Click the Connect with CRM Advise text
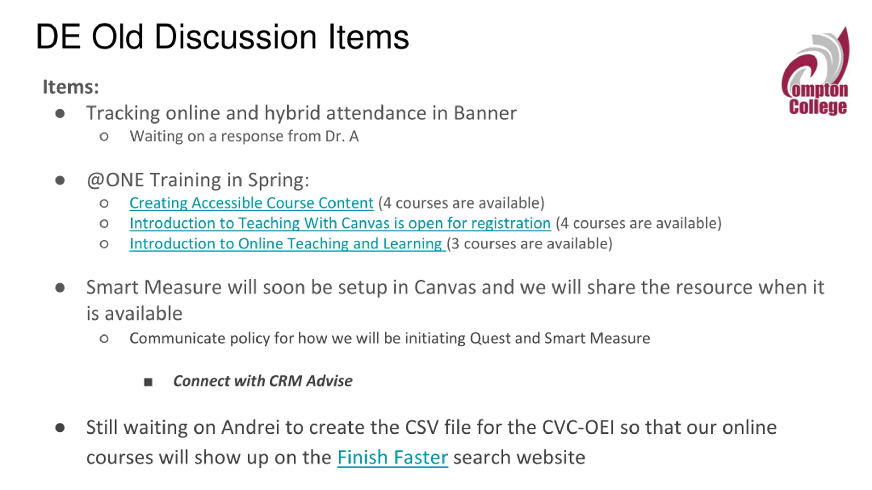Viewport: 872px width, 490px height. coord(263,381)
